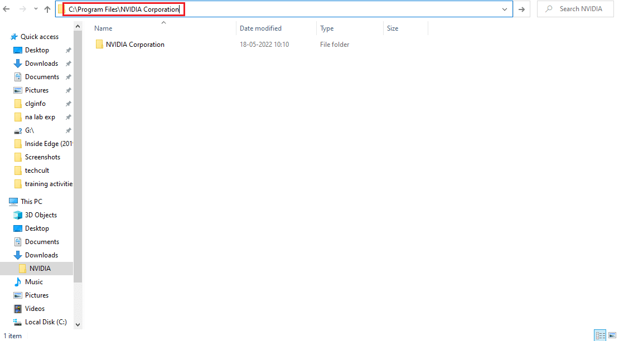
Task: Open the recent locations dropdown arrow
Action: coord(36,9)
